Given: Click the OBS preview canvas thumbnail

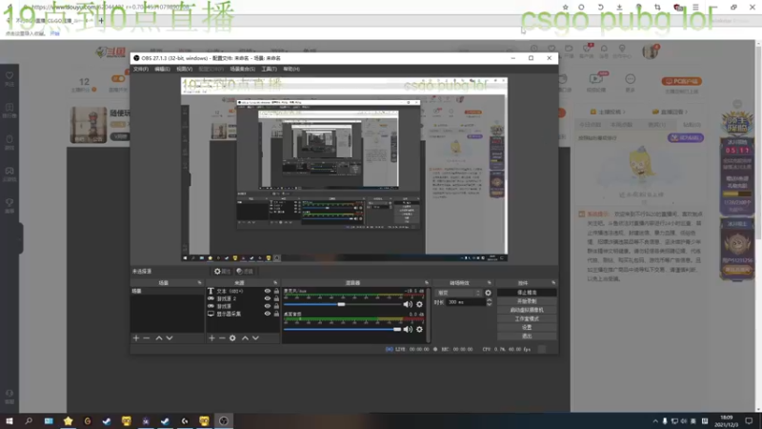Looking at the screenshot, I should pos(344,170).
